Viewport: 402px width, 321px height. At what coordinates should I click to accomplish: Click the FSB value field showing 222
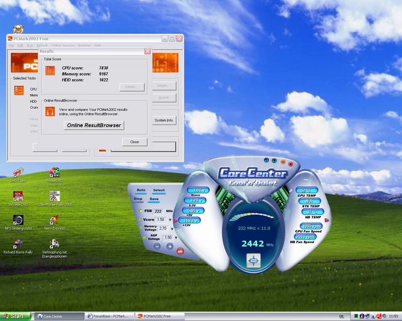coord(158,211)
